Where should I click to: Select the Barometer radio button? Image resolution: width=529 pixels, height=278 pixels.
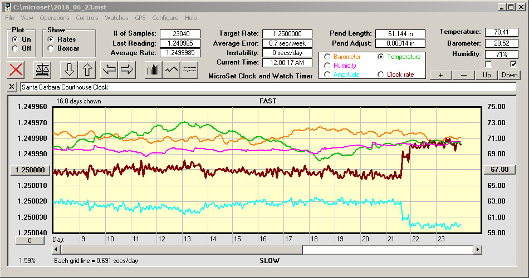tap(327, 57)
